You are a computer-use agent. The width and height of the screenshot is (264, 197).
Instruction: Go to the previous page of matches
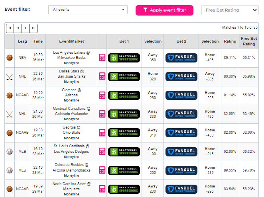click(18, 28)
